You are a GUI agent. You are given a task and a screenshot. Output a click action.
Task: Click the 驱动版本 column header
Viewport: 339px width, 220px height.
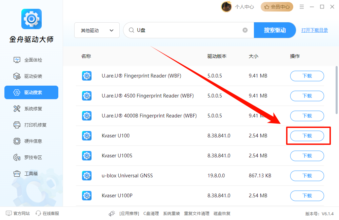coord(217,56)
